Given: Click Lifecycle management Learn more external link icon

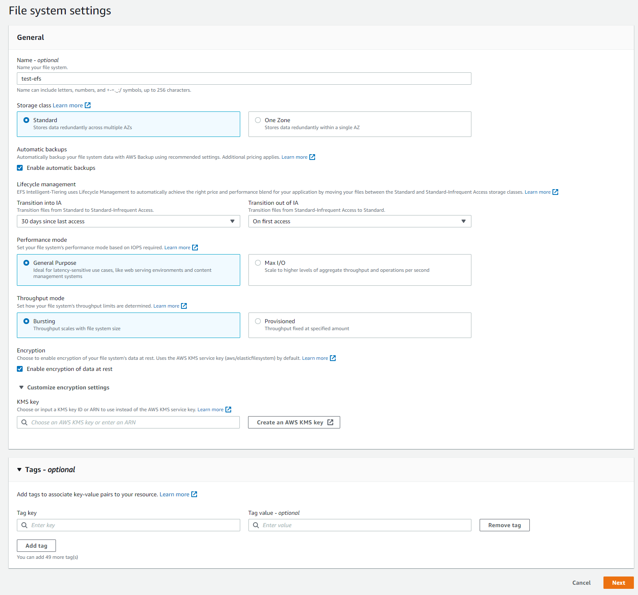Looking at the screenshot, I should point(555,192).
